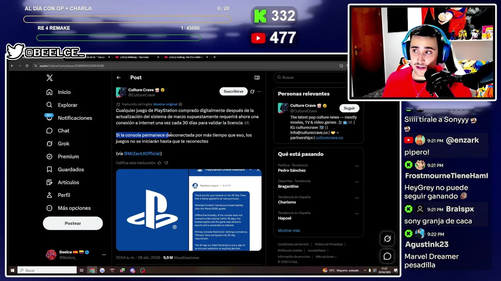The height and width of the screenshot is (281, 501).
Task: Click Windows taskbar Buscar search box
Action: [47, 270]
